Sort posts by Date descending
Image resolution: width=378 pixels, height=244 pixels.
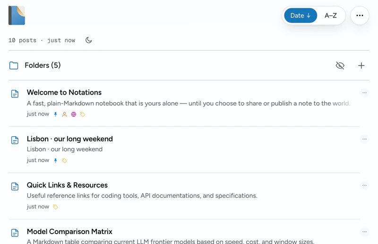point(301,16)
